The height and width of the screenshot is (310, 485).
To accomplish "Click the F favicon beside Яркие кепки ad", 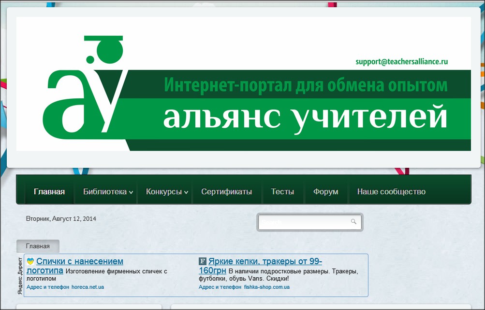I will pyautogui.click(x=202, y=261).
